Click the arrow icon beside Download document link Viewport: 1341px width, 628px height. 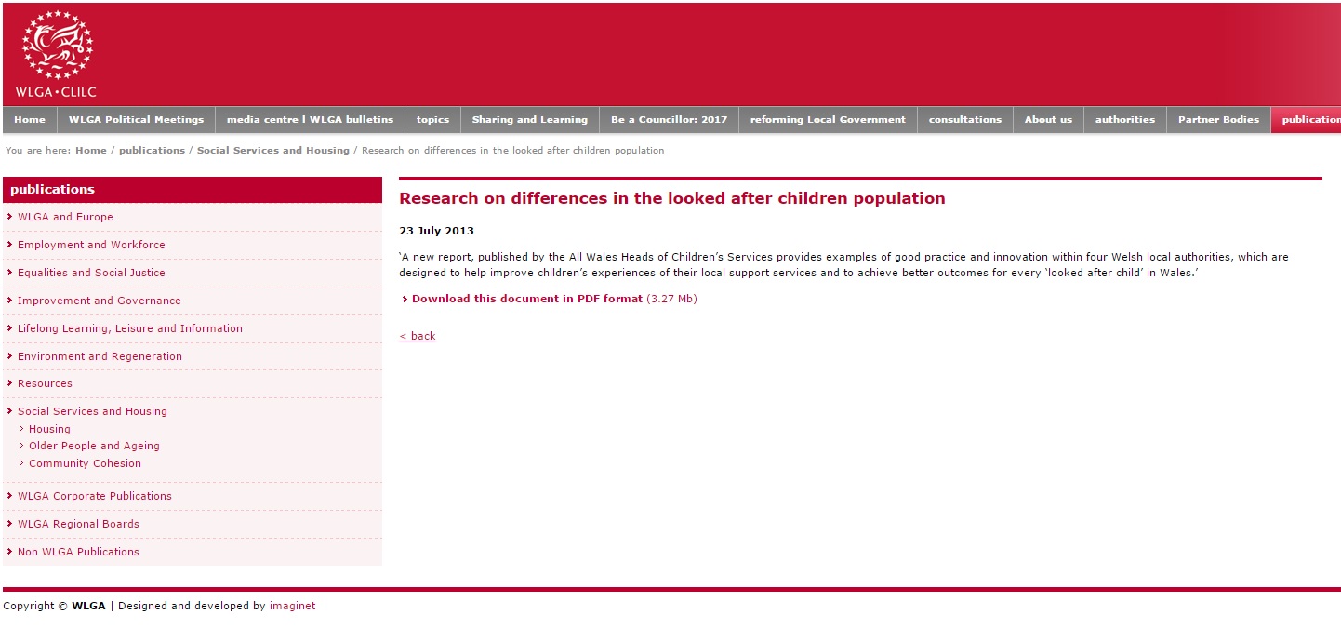405,299
